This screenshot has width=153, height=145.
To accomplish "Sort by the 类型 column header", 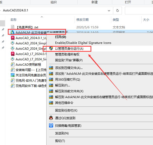I will [116, 20].
